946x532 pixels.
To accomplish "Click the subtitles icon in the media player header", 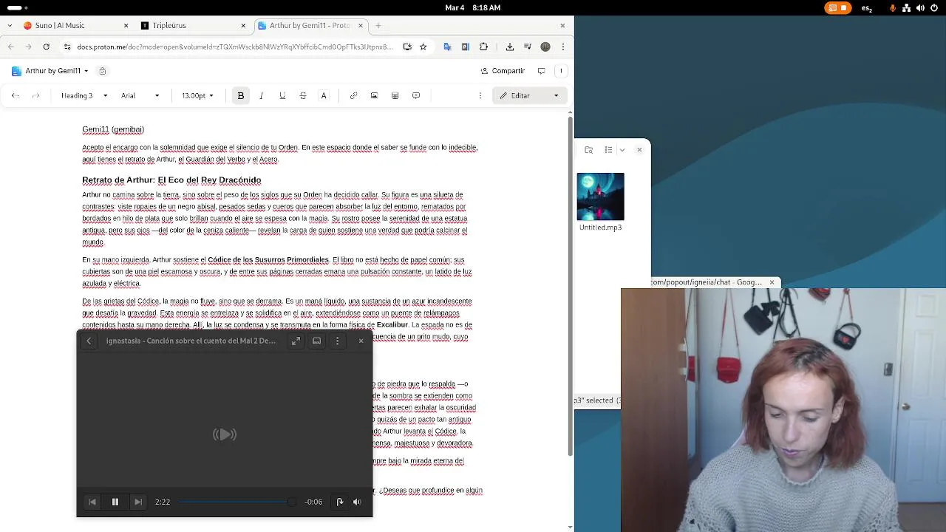I will pyautogui.click(x=316, y=341).
